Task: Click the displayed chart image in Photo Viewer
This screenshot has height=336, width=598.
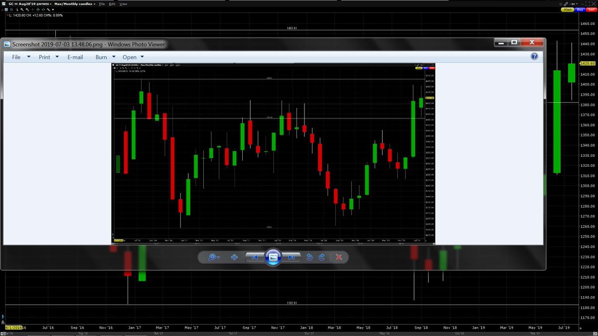Action: pyautogui.click(x=274, y=153)
